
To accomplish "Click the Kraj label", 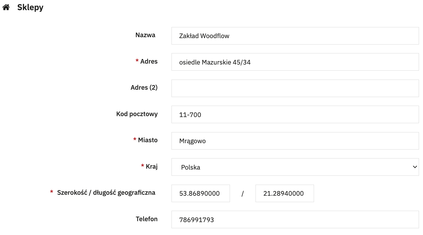I will 151,166.
